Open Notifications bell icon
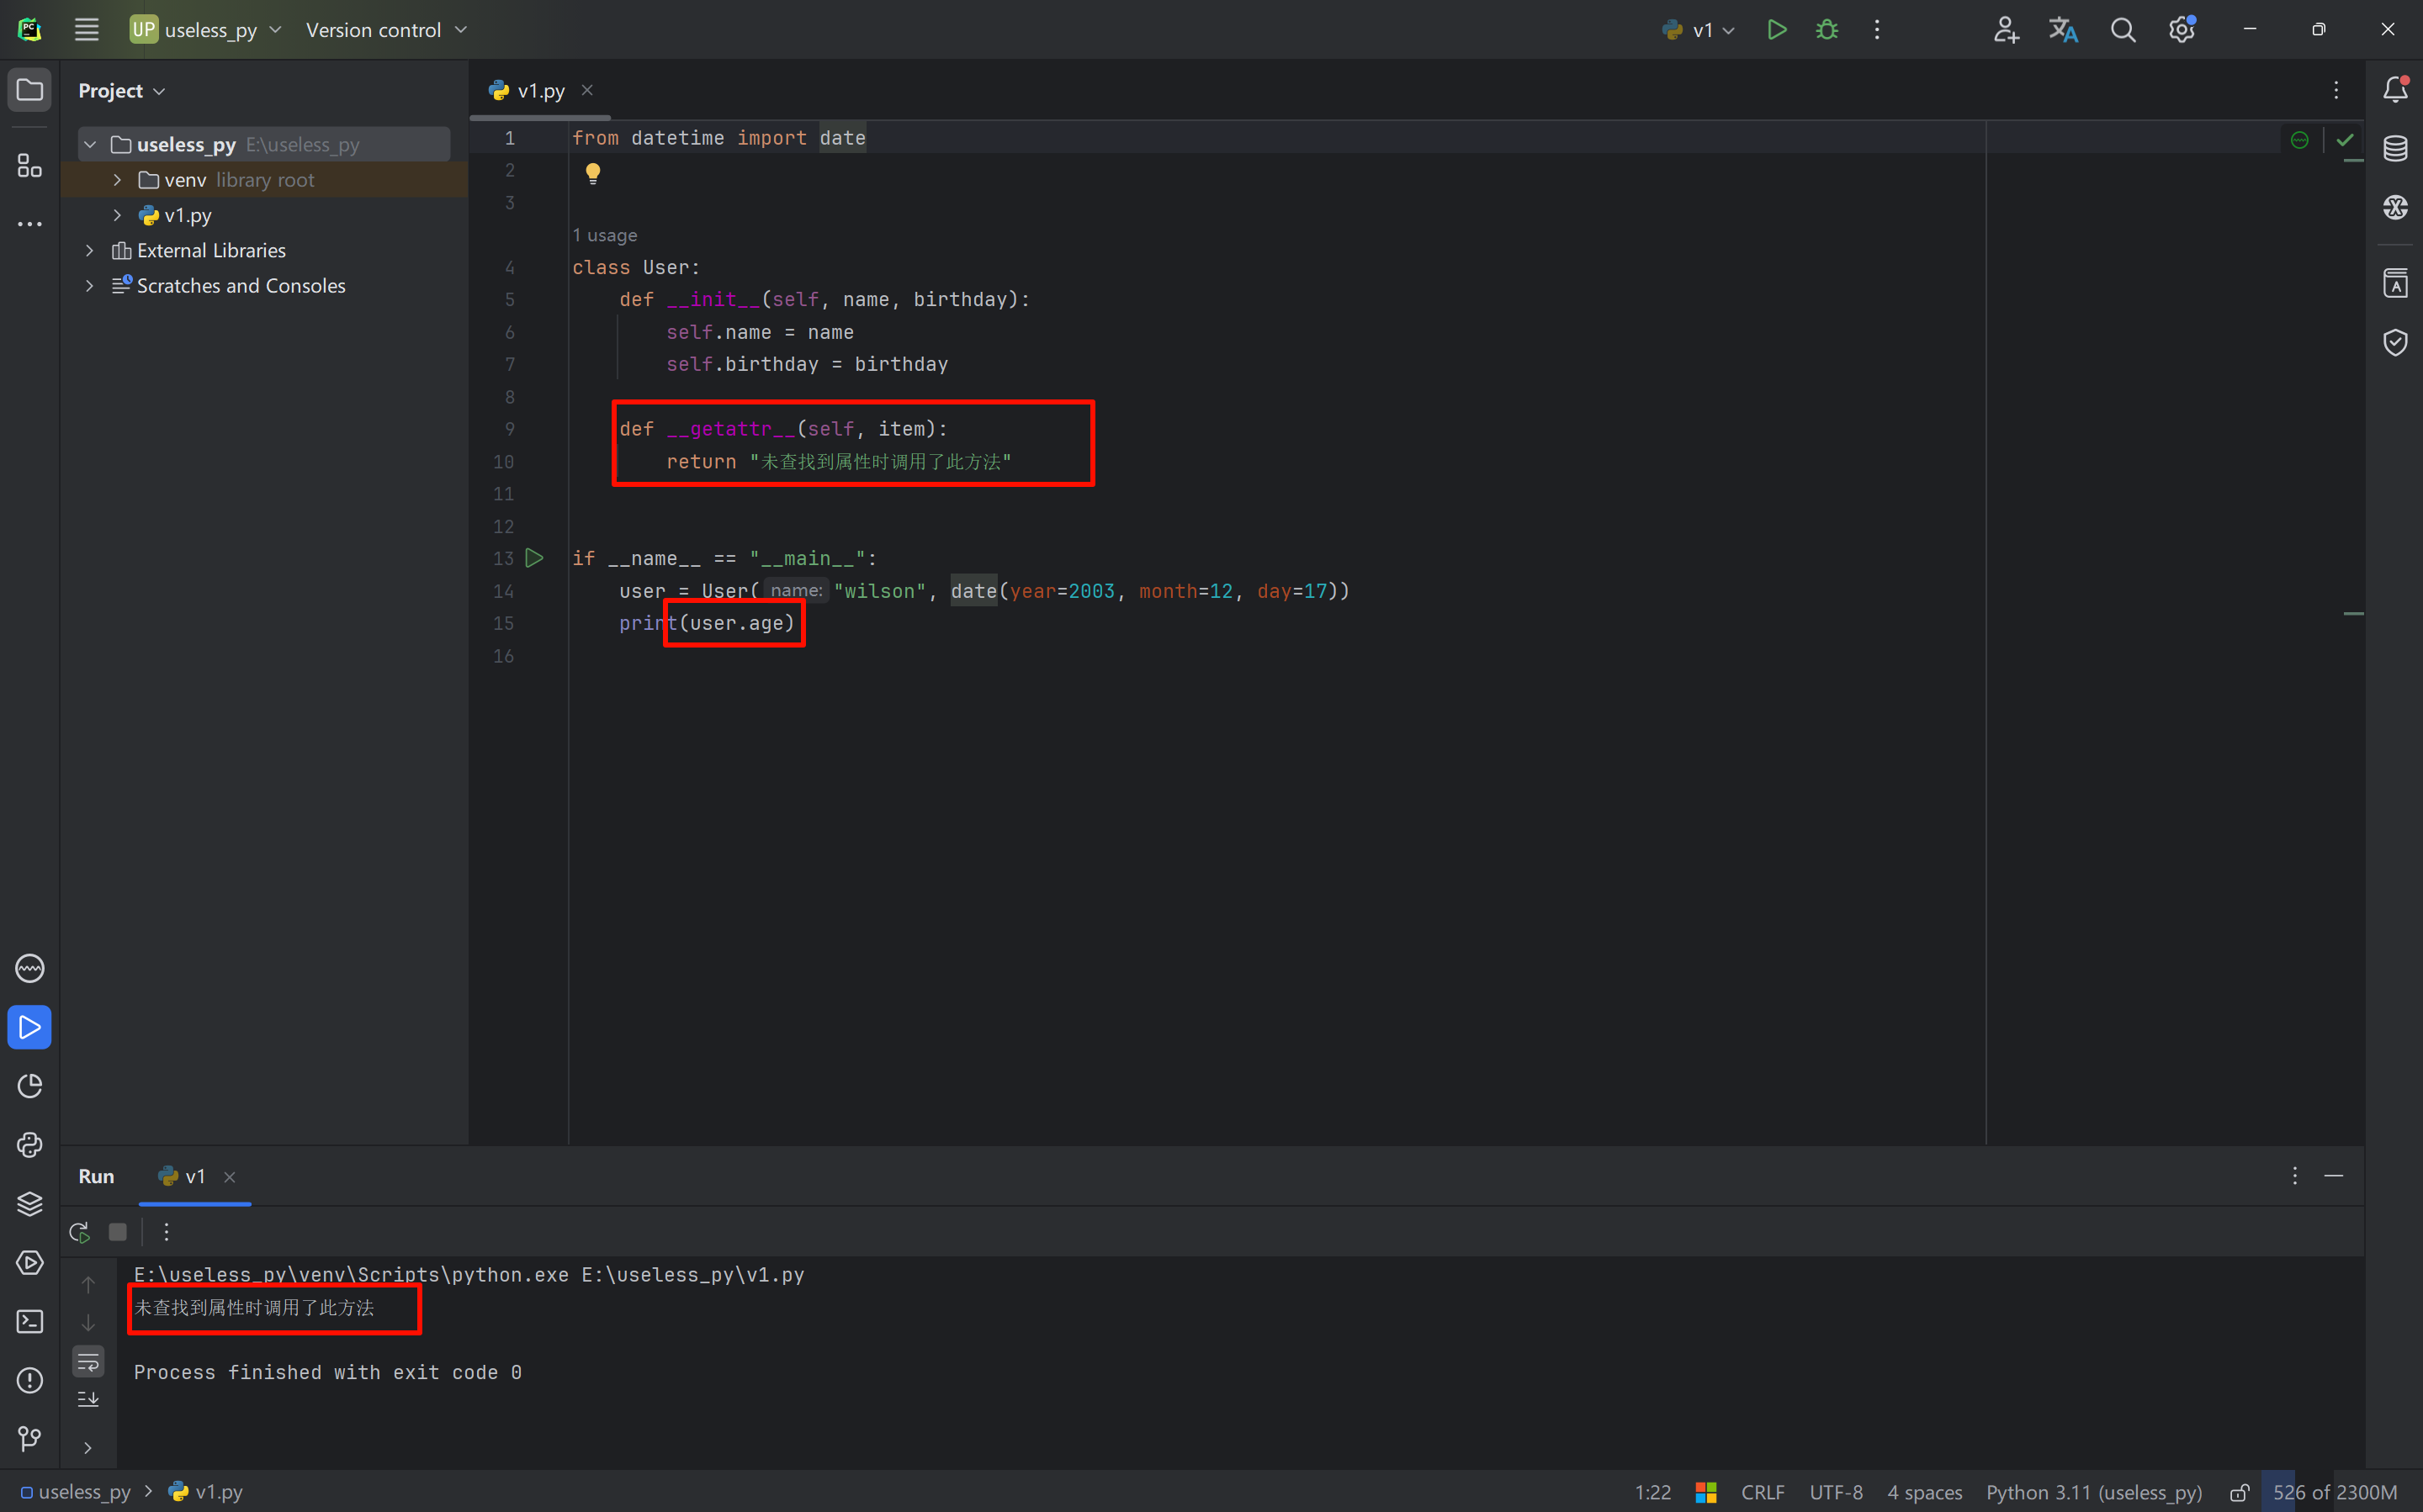This screenshot has height=1512, width=2423. 2395,90
